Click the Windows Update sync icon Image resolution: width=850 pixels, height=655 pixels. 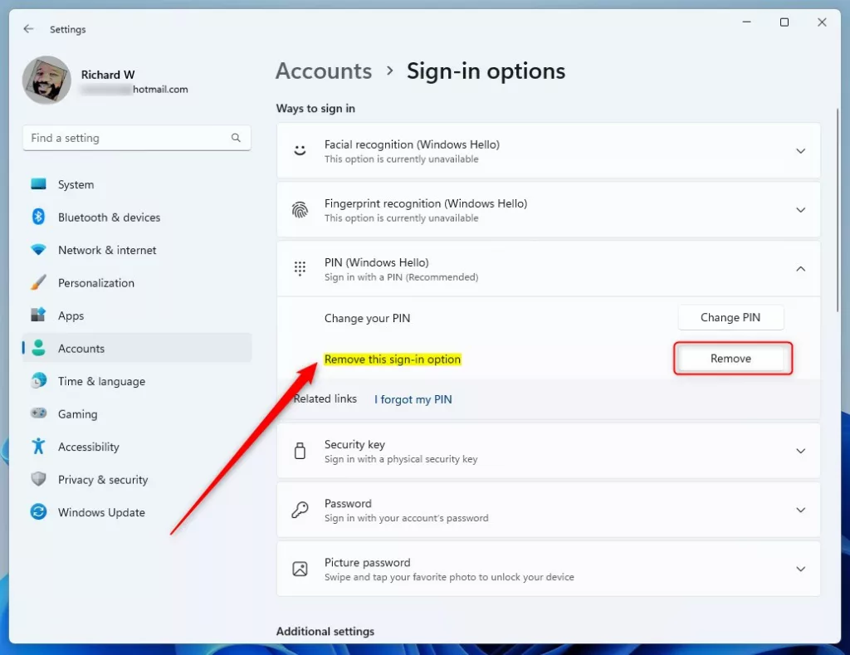tap(38, 512)
